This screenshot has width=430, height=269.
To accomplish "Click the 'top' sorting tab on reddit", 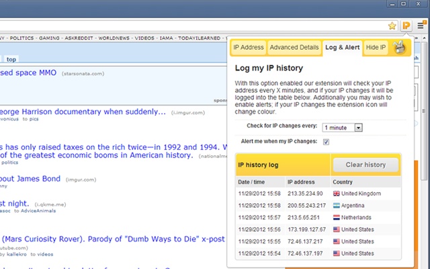I will (11, 59).
